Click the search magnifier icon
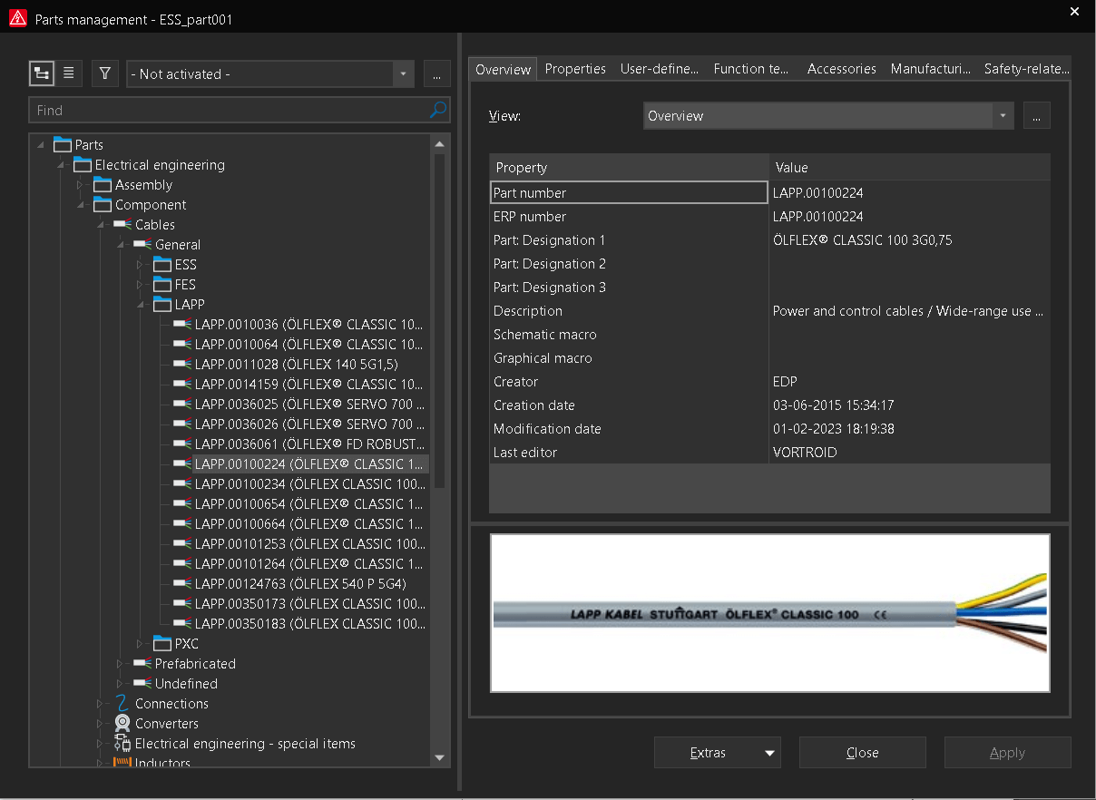This screenshot has width=1096, height=800. click(x=438, y=110)
